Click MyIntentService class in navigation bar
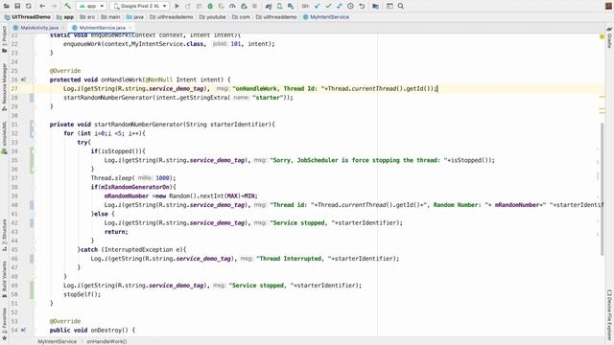The width and height of the screenshot is (614, 345). point(326,17)
